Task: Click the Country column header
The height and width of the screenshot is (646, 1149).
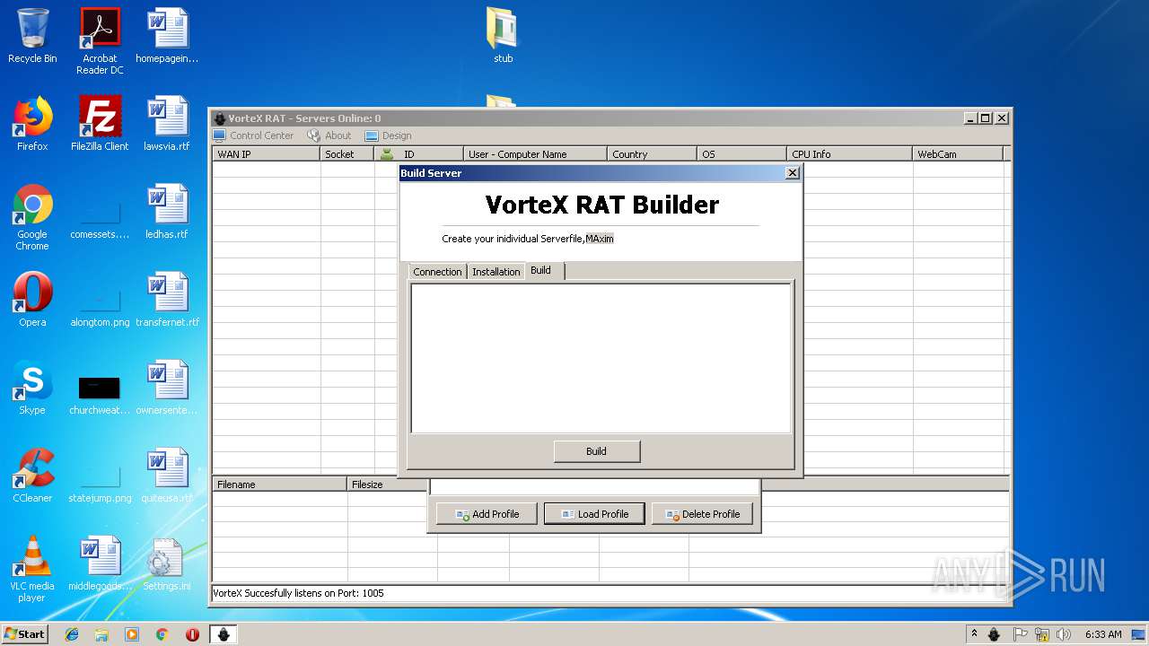Action: [x=653, y=154]
